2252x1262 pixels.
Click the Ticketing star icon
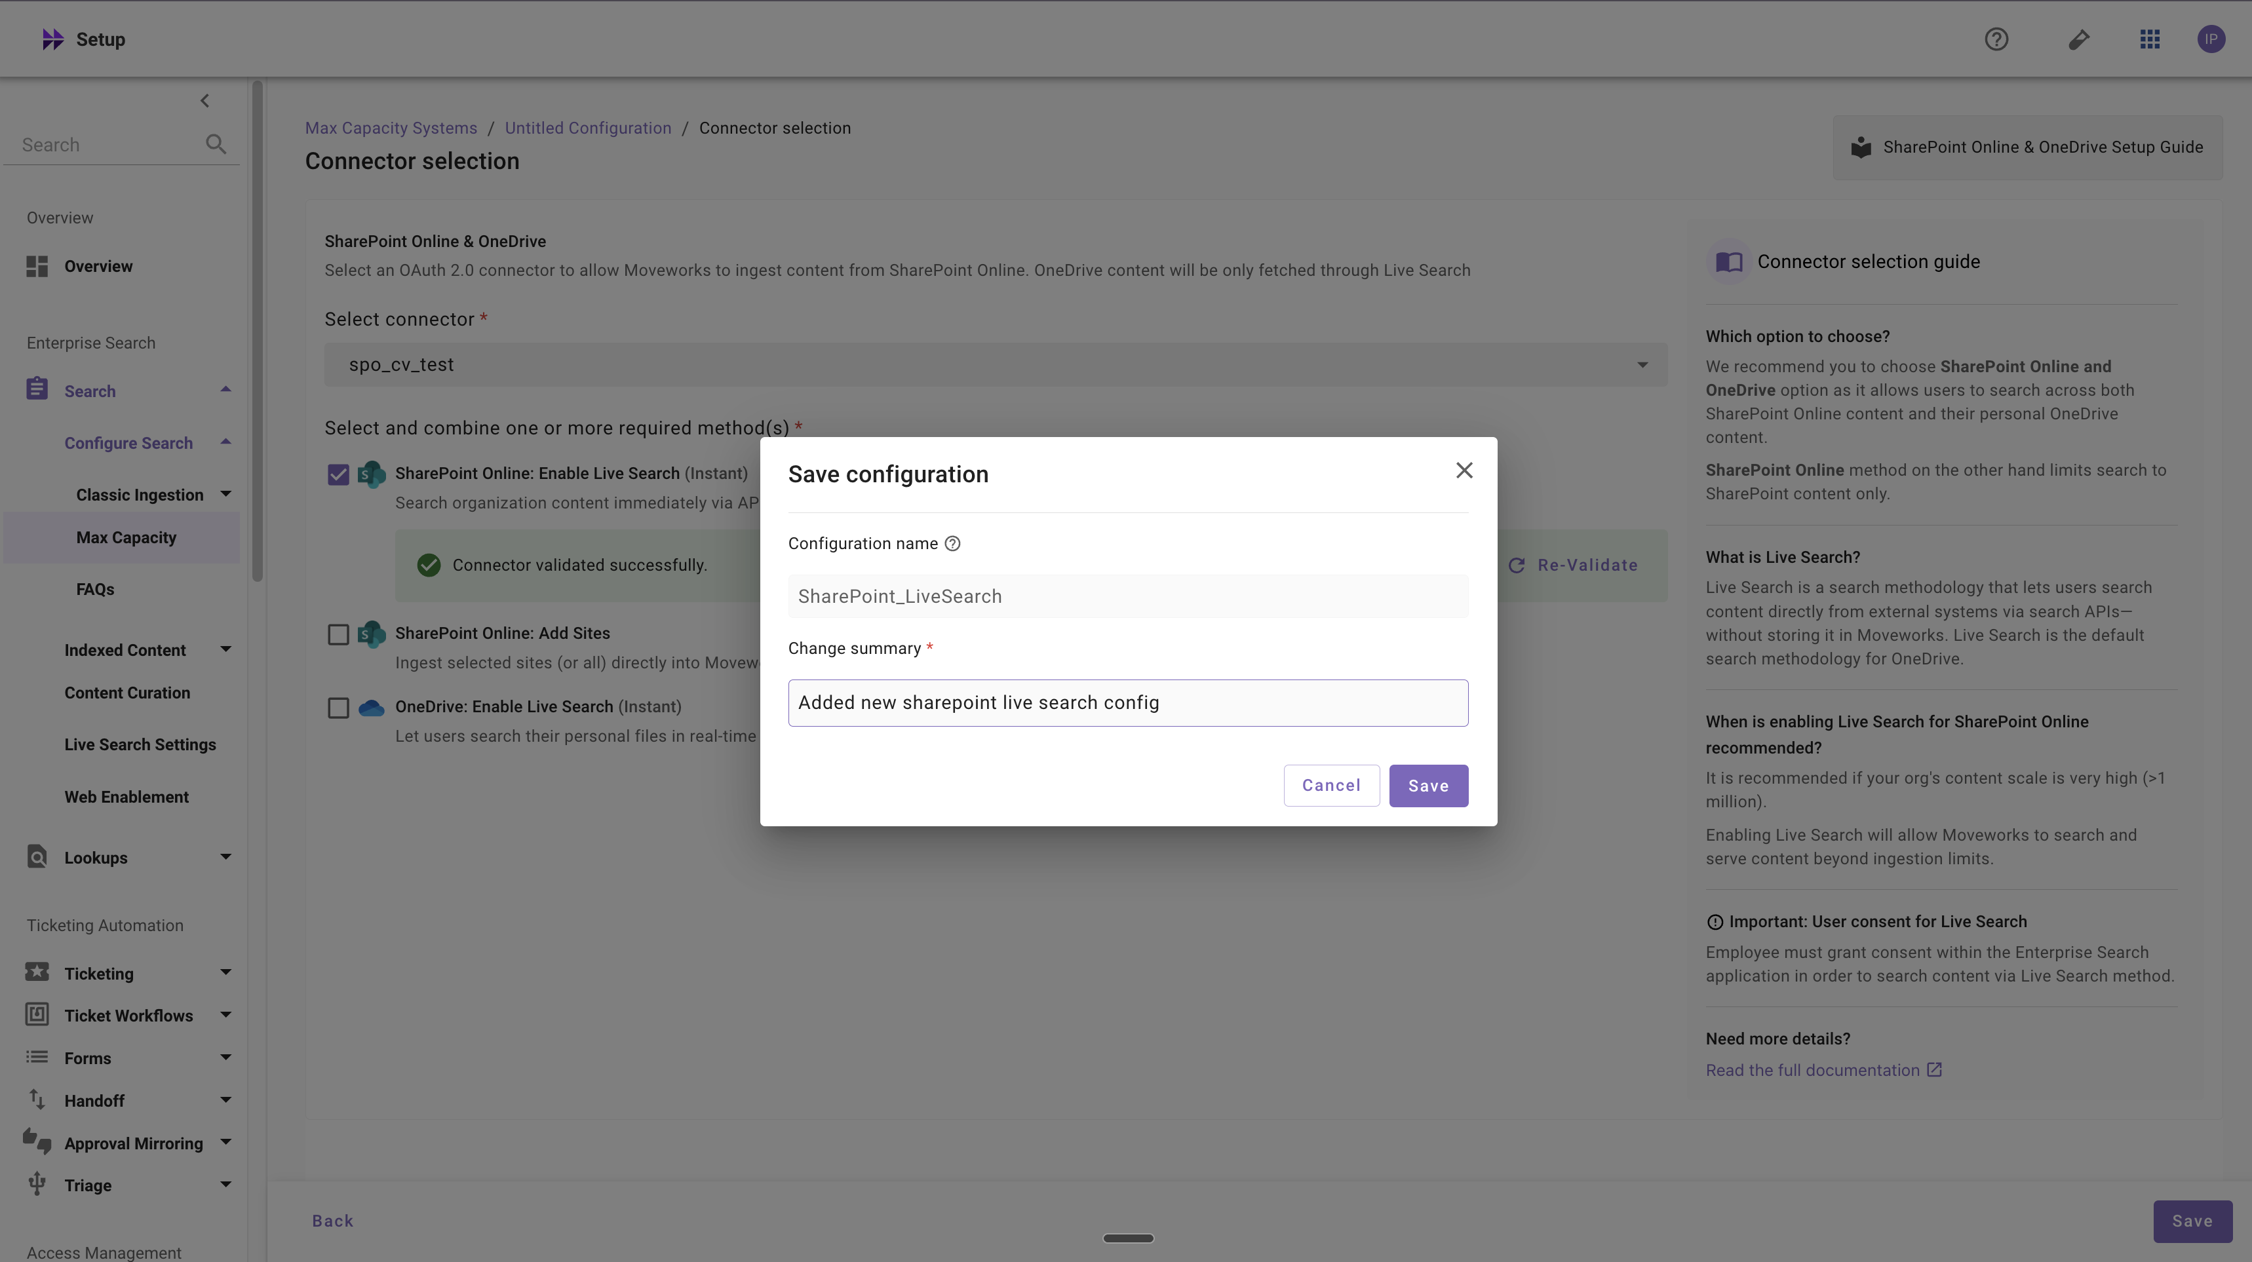tap(37, 972)
